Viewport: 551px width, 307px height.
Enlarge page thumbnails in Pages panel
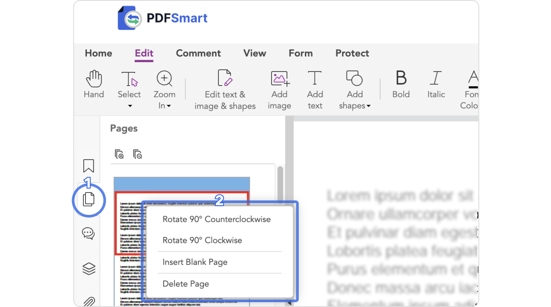click(x=119, y=154)
